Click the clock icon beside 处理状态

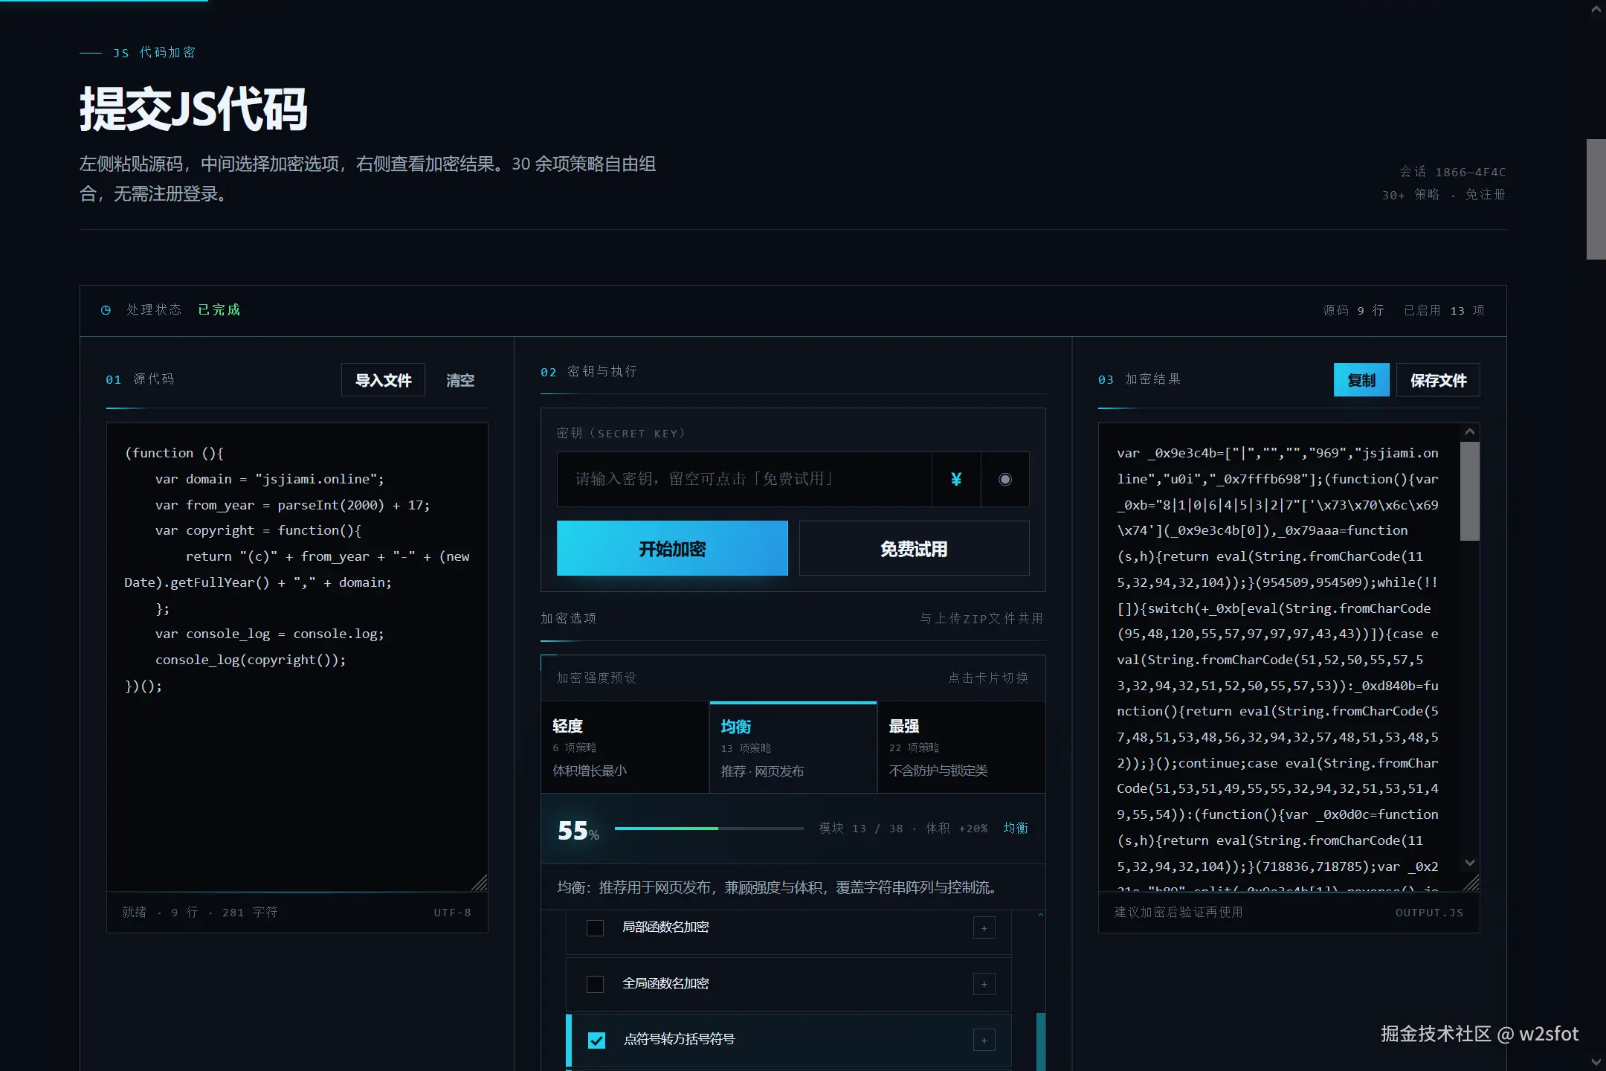(x=106, y=310)
